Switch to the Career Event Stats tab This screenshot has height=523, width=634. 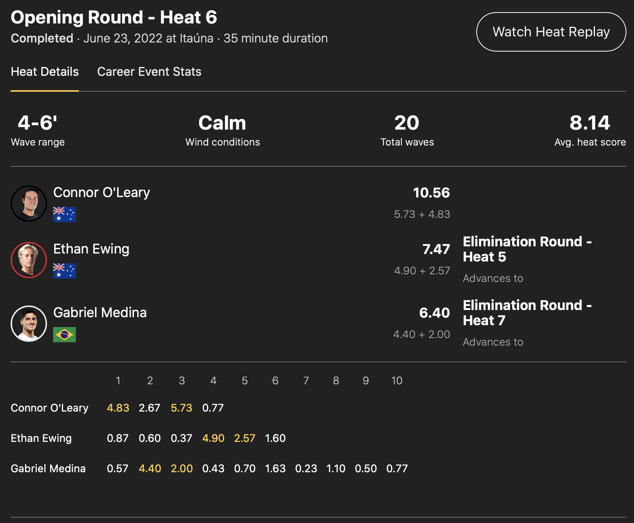pos(149,72)
